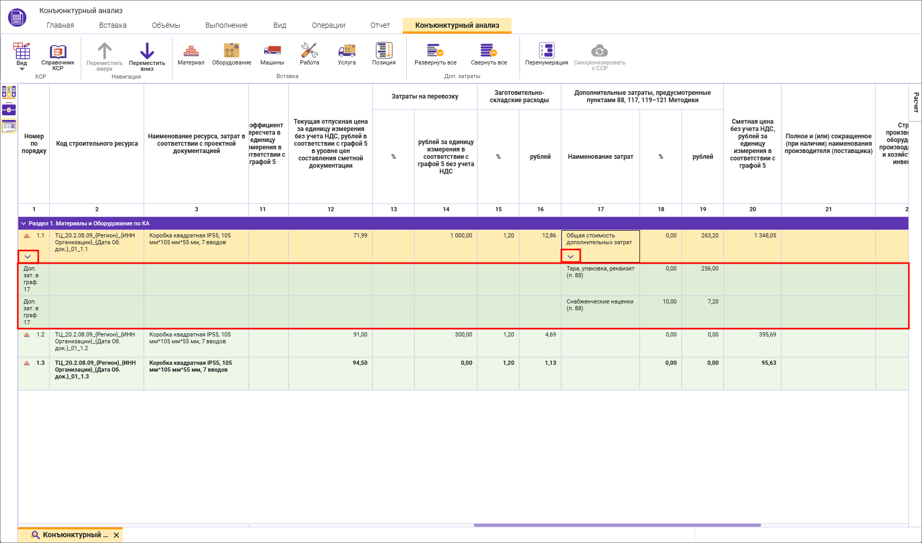Collapse Раздел 1 section header
The width and height of the screenshot is (922, 543).
click(x=24, y=223)
